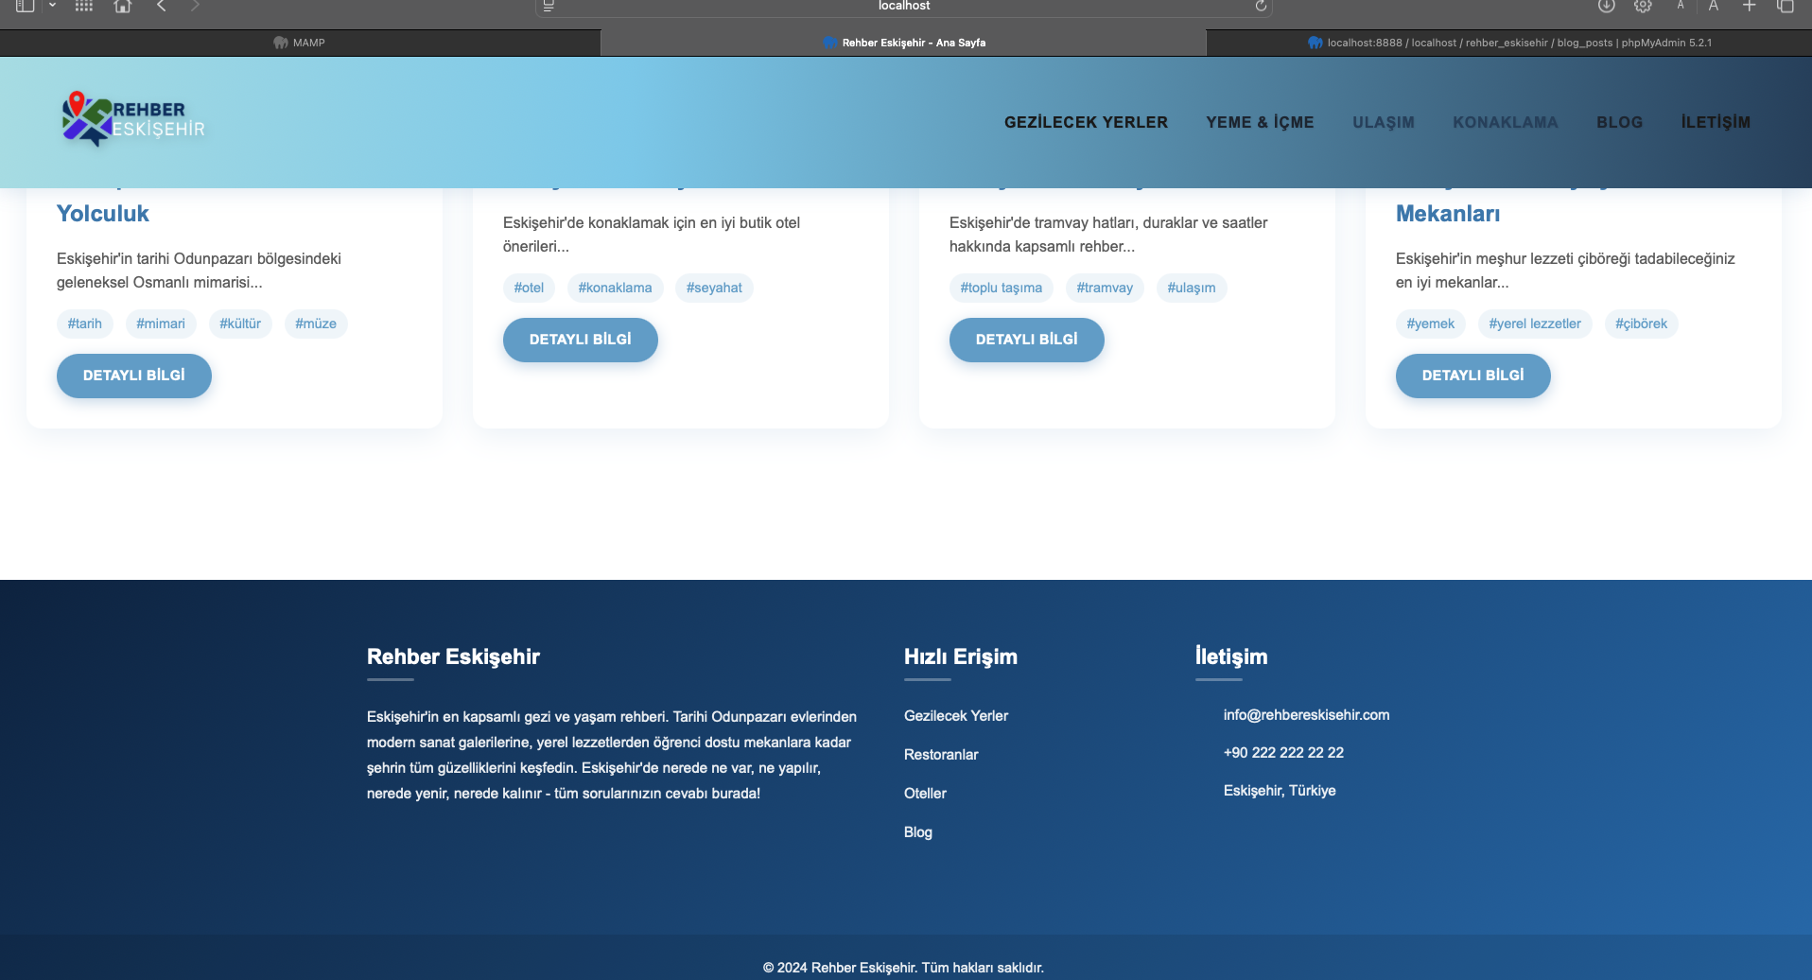Switch to the phpMyAdmin blog_posts tab
Viewport: 1812px width, 980px height.
pos(1509,43)
